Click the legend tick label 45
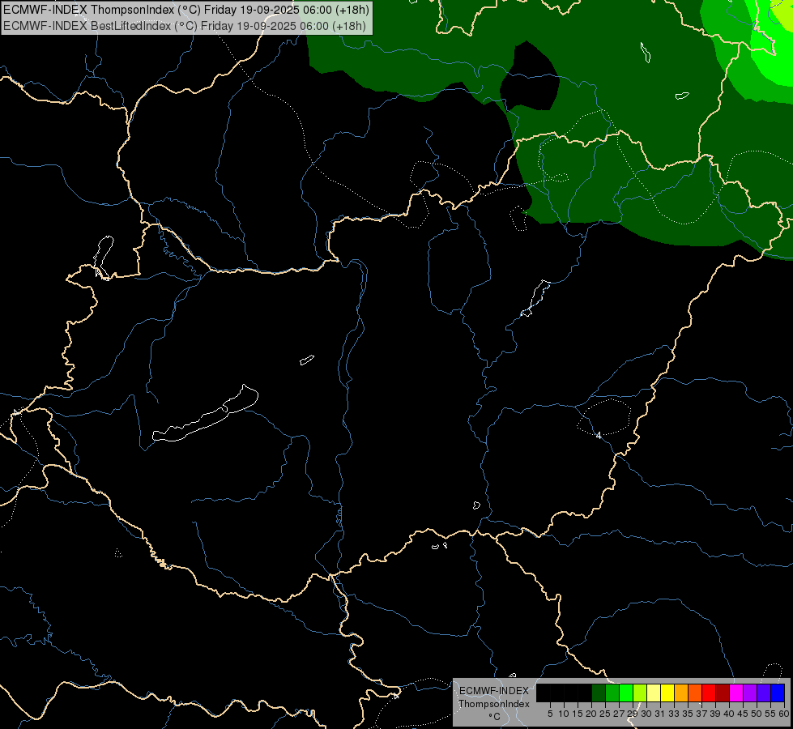The height and width of the screenshot is (729, 793). (743, 714)
